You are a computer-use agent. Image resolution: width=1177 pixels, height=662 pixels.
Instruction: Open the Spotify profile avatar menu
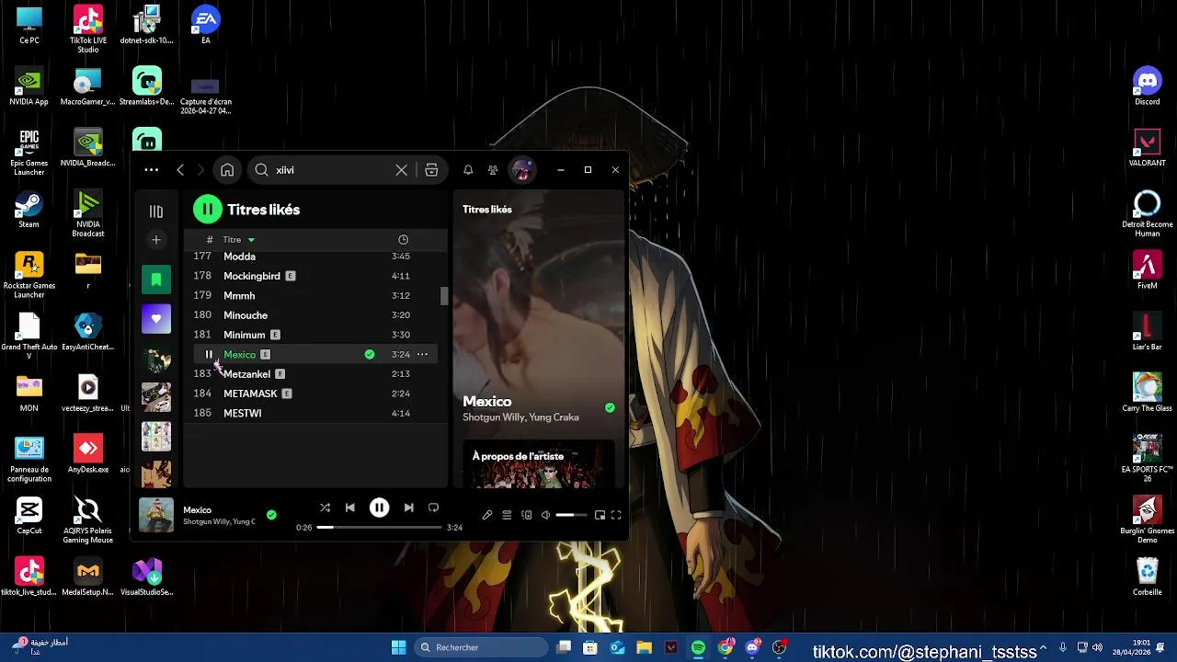point(521,170)
